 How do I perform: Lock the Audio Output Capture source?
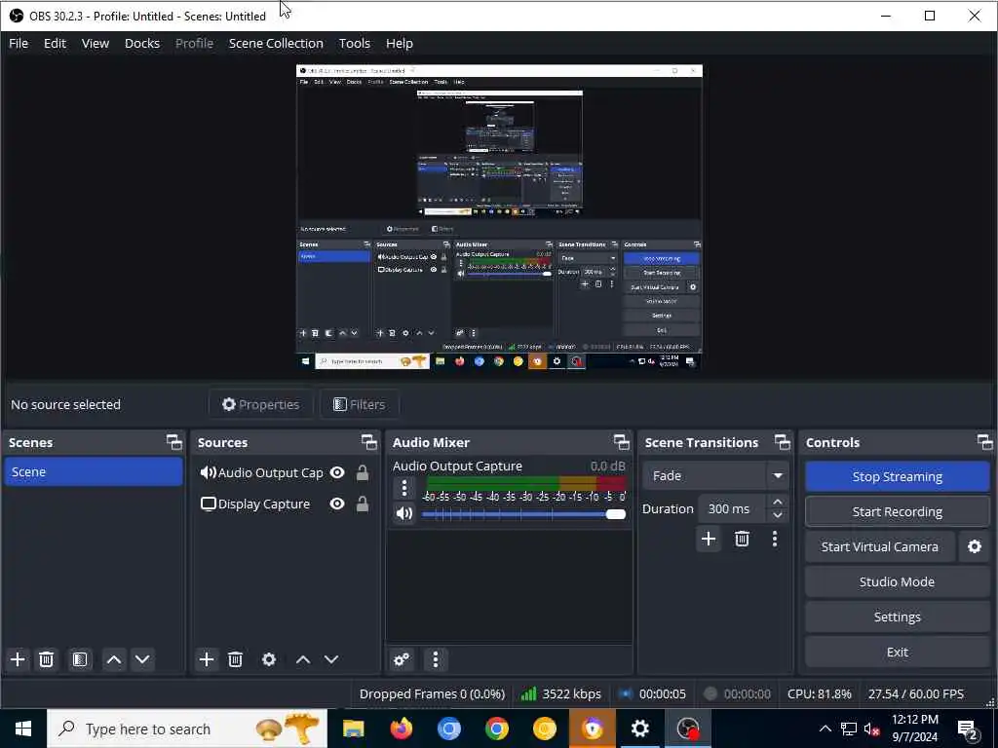tap(363, 472)
